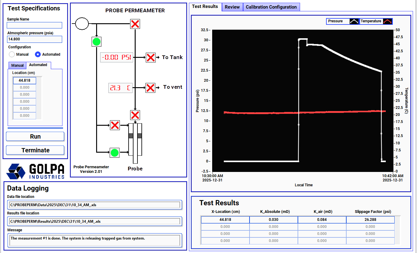Click the red X valve beside To vent

click(x=150, y=88)
